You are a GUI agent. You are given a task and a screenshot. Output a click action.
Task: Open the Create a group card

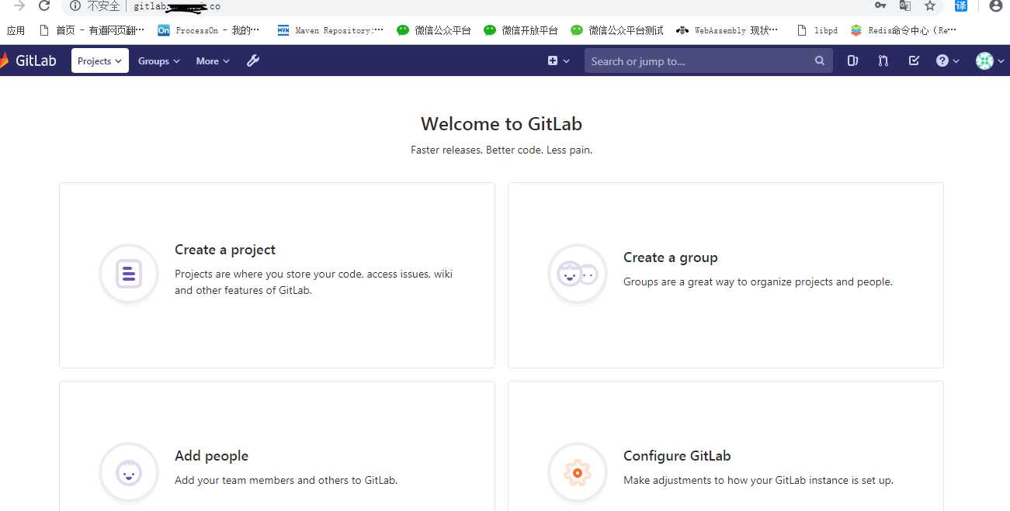pyautogui.click(x=726, y=275)
